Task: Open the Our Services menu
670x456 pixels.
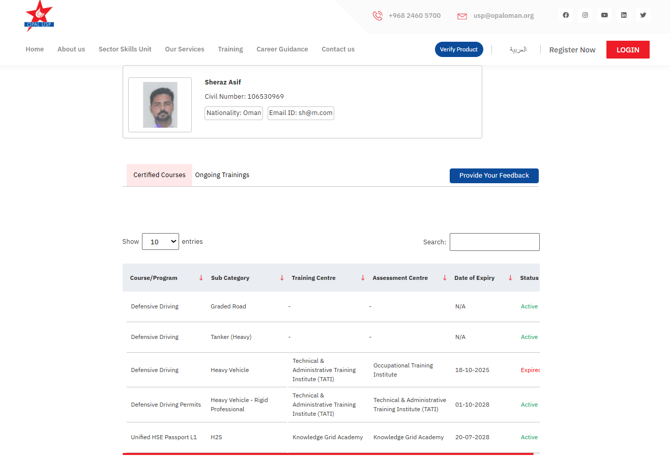Action: click(x=185, y=49)
